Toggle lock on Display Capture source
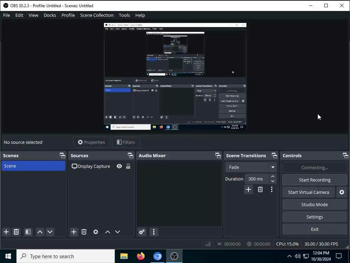350x263 pixels. 128,166
